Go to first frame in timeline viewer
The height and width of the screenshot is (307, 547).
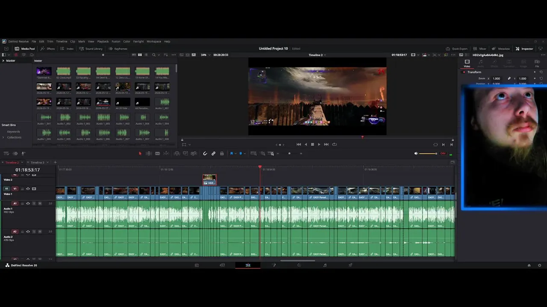(x=298, y=145)
